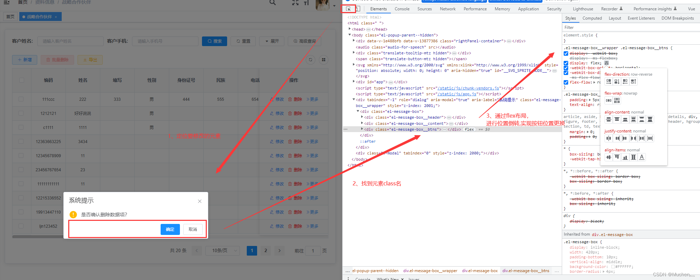Set flex-direction to row-reverse
Screen dimensions: 700x280
(x=625, y=82)
